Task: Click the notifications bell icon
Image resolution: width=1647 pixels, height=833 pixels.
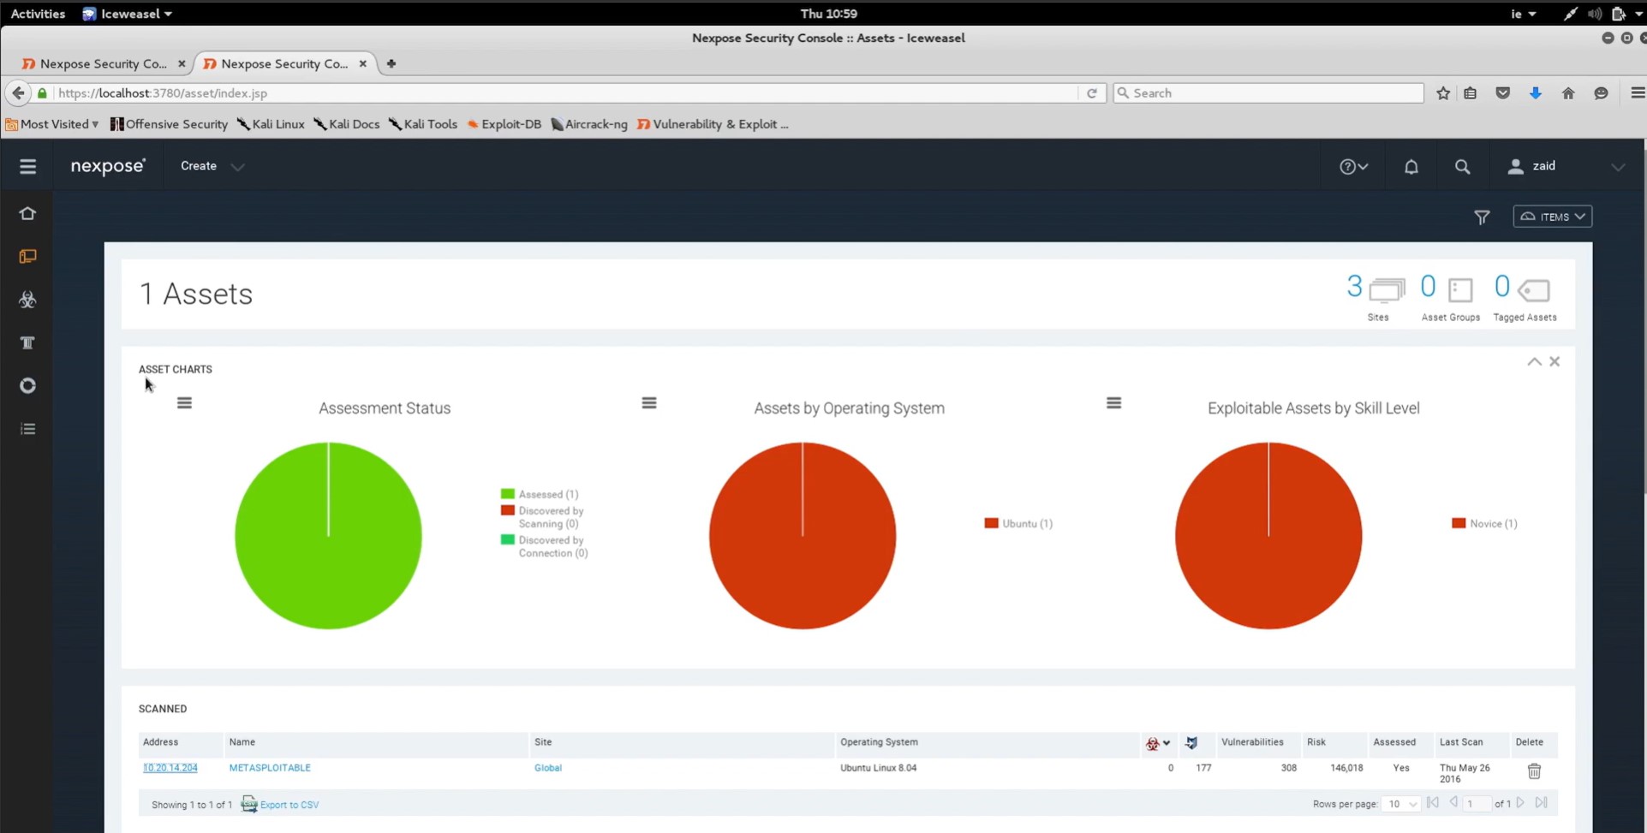Action: (x=1411, y=167)
